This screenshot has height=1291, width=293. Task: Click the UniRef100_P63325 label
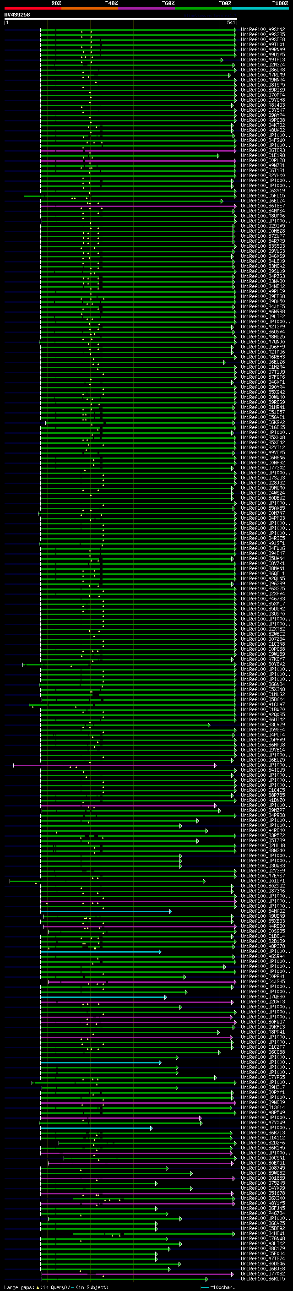pos(263,589)
